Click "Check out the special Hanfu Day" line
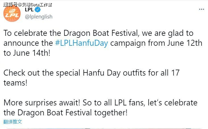This screenshot has width=208, height=129. pyautogui.click(x=62, y=73)
